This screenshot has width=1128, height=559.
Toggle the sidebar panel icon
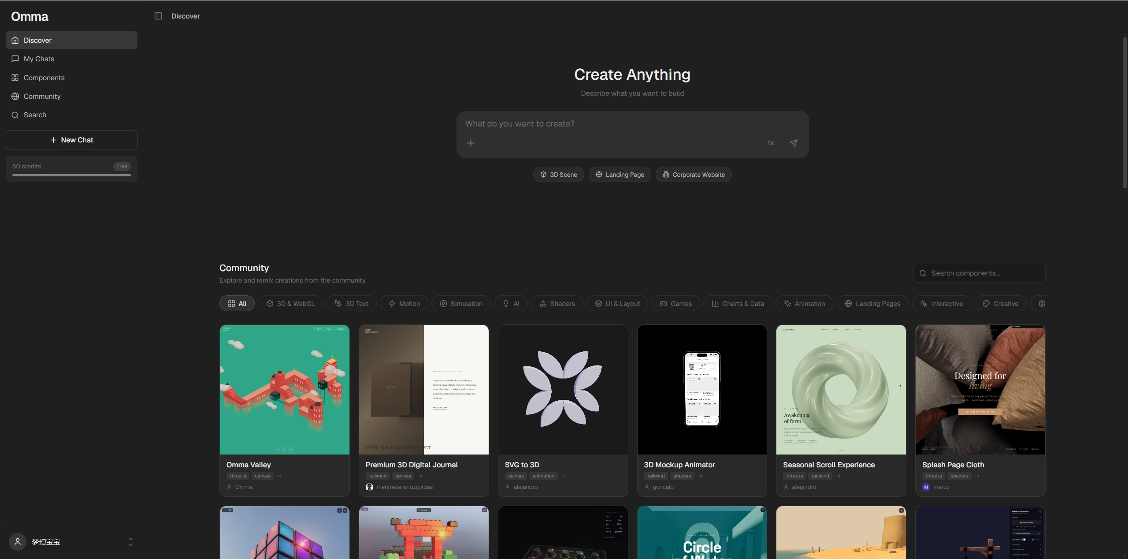point(158,16)
